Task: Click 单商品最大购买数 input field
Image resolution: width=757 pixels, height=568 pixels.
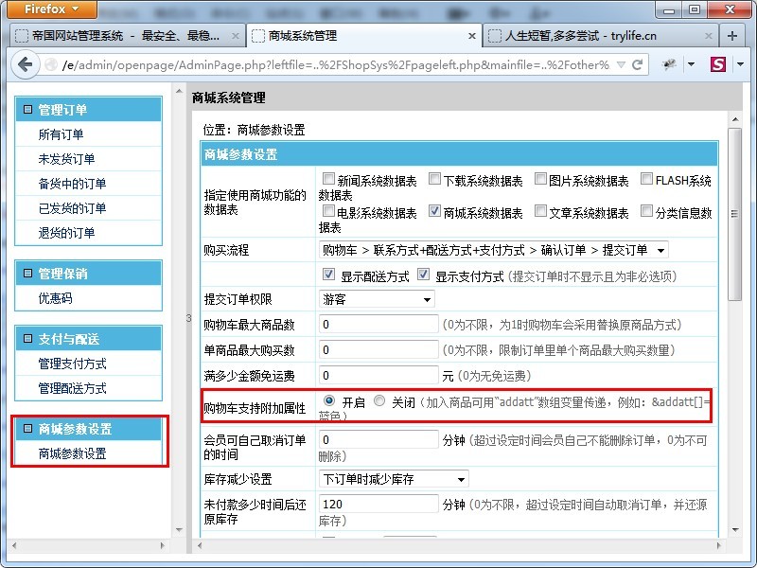Action: coord(378,349)
